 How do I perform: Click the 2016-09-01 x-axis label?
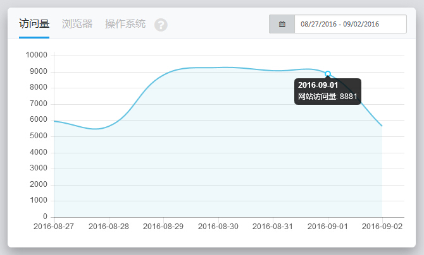click(x=328, y=226)
